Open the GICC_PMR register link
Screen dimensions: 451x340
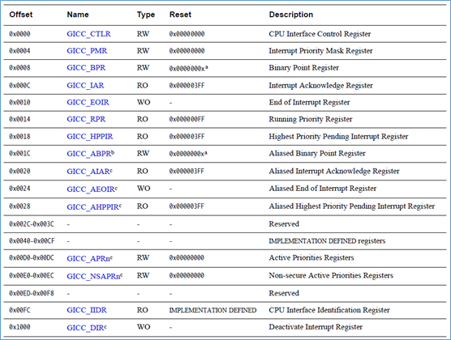(87, 51)
